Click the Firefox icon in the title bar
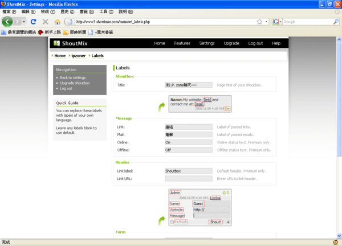 point(3,4)
